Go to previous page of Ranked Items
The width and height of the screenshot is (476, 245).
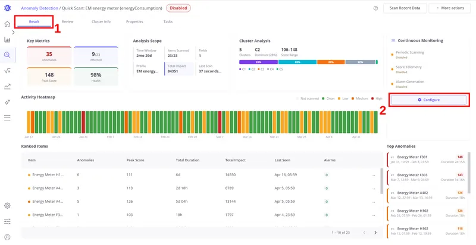(364, 233)
